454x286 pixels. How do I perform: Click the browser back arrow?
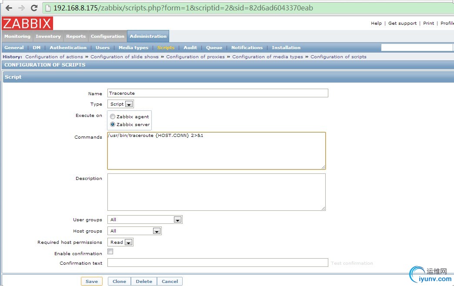coord(9,8)
